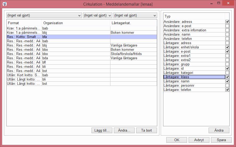
Task: Open the first (Inget val gjort) format dropdown
Action: (x=44, y=15)
